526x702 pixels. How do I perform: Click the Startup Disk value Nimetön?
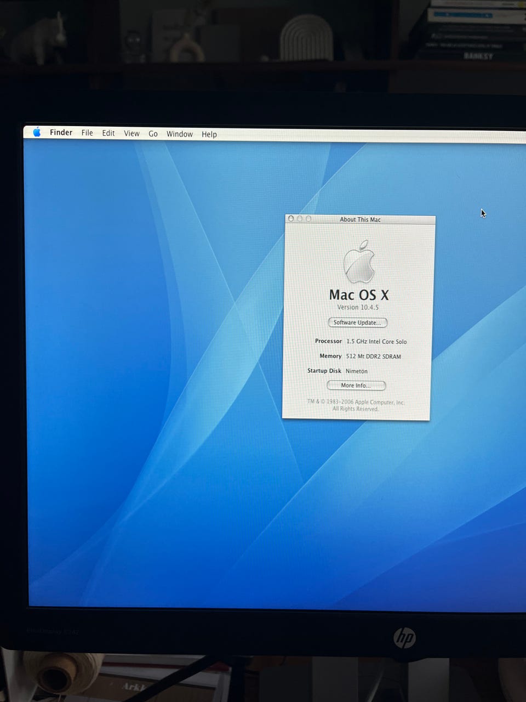(356, 371)
